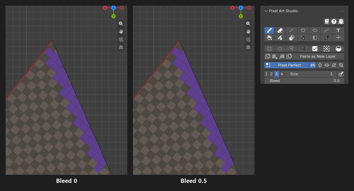The height and width of the screenshot is (191, 354).
Task: Open the documentation book icon
Action: (x=327, y=21)
